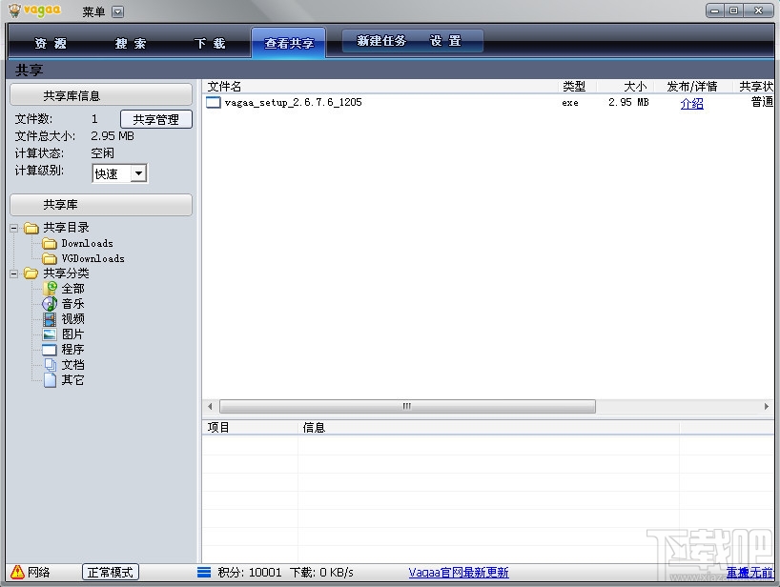780x587 pixels.
Task: Click the network warning icon
Action: pos(17,572)
